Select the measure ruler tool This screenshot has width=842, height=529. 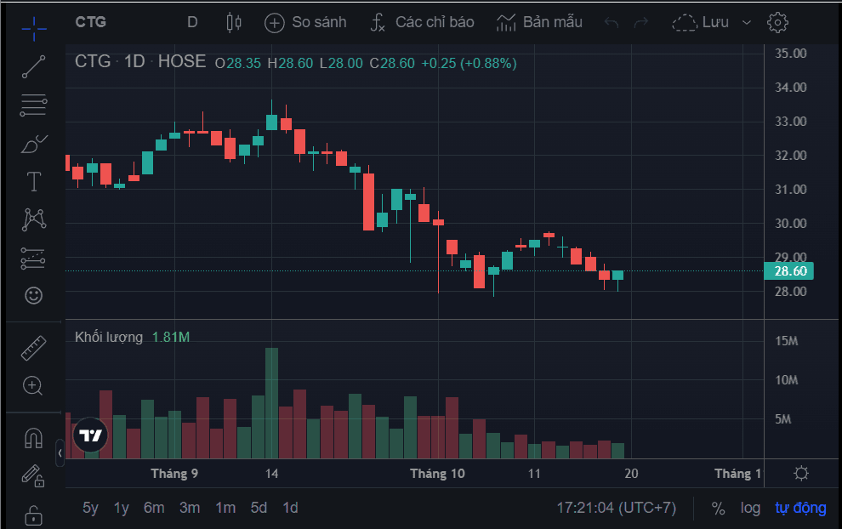tap(33, 347)
